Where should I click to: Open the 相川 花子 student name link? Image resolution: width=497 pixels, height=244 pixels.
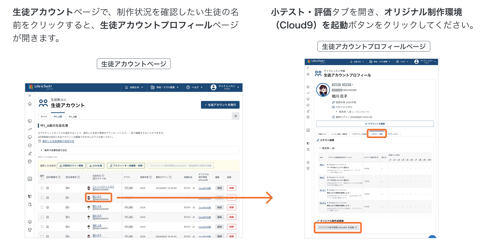pos(97,196)
